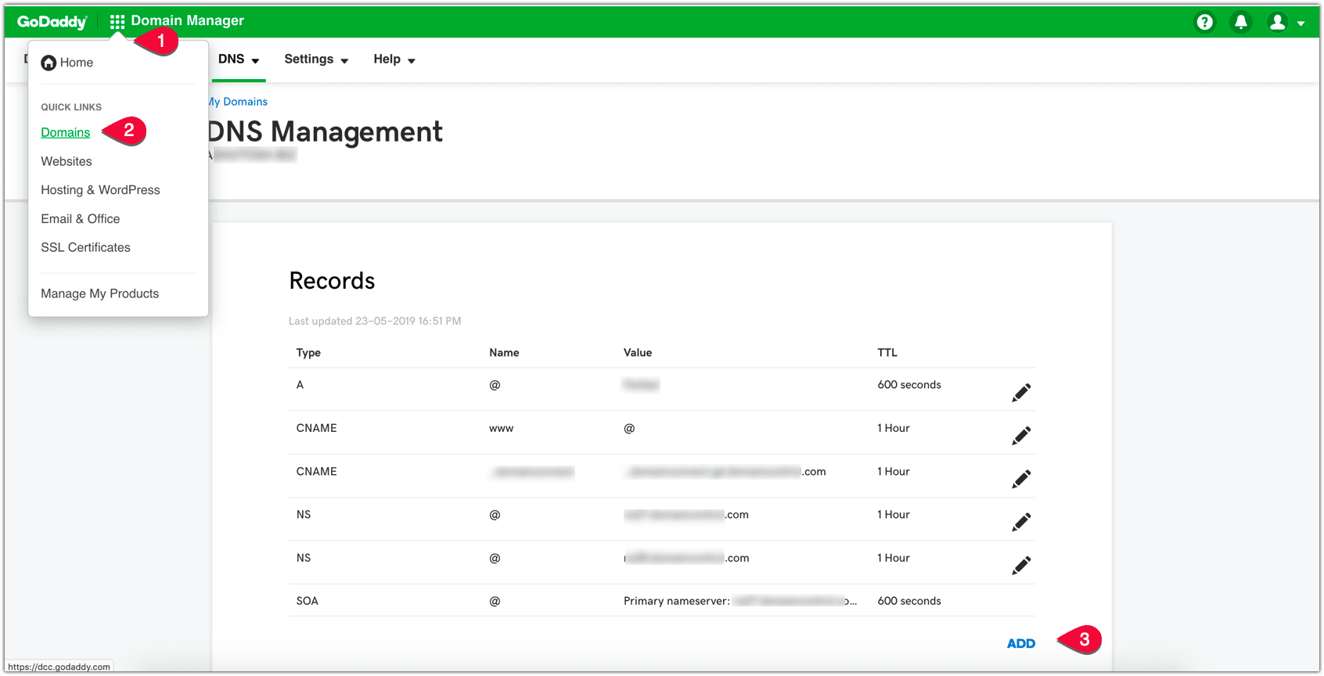Open the user account icon
Image resolution: width=1324 pixels, height=676 pixels.
click(1278, 22)
